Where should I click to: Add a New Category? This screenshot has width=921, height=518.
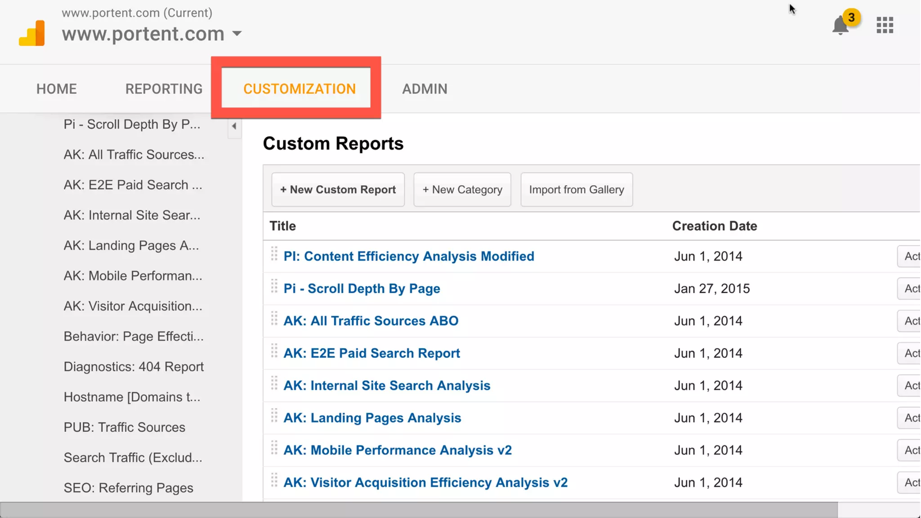(x=462, y=190)
